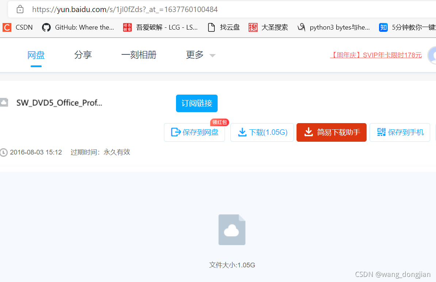Click the 文件大小:1.05G label
Viewport: 436px width, 282px height.
coord(232,265)
